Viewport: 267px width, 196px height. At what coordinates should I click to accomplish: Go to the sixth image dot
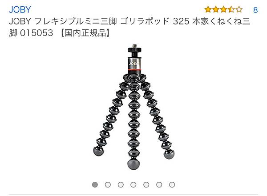pyautogui.click(x=159, y=184)
